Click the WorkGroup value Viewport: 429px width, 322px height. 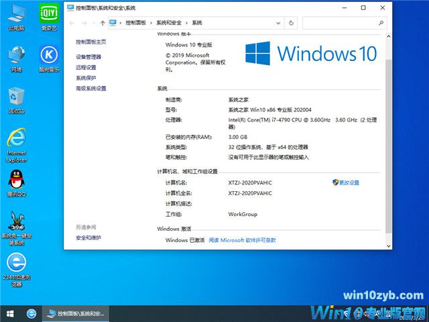[243, 214]
